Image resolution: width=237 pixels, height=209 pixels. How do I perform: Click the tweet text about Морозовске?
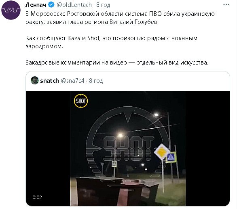tap(120, 18)
